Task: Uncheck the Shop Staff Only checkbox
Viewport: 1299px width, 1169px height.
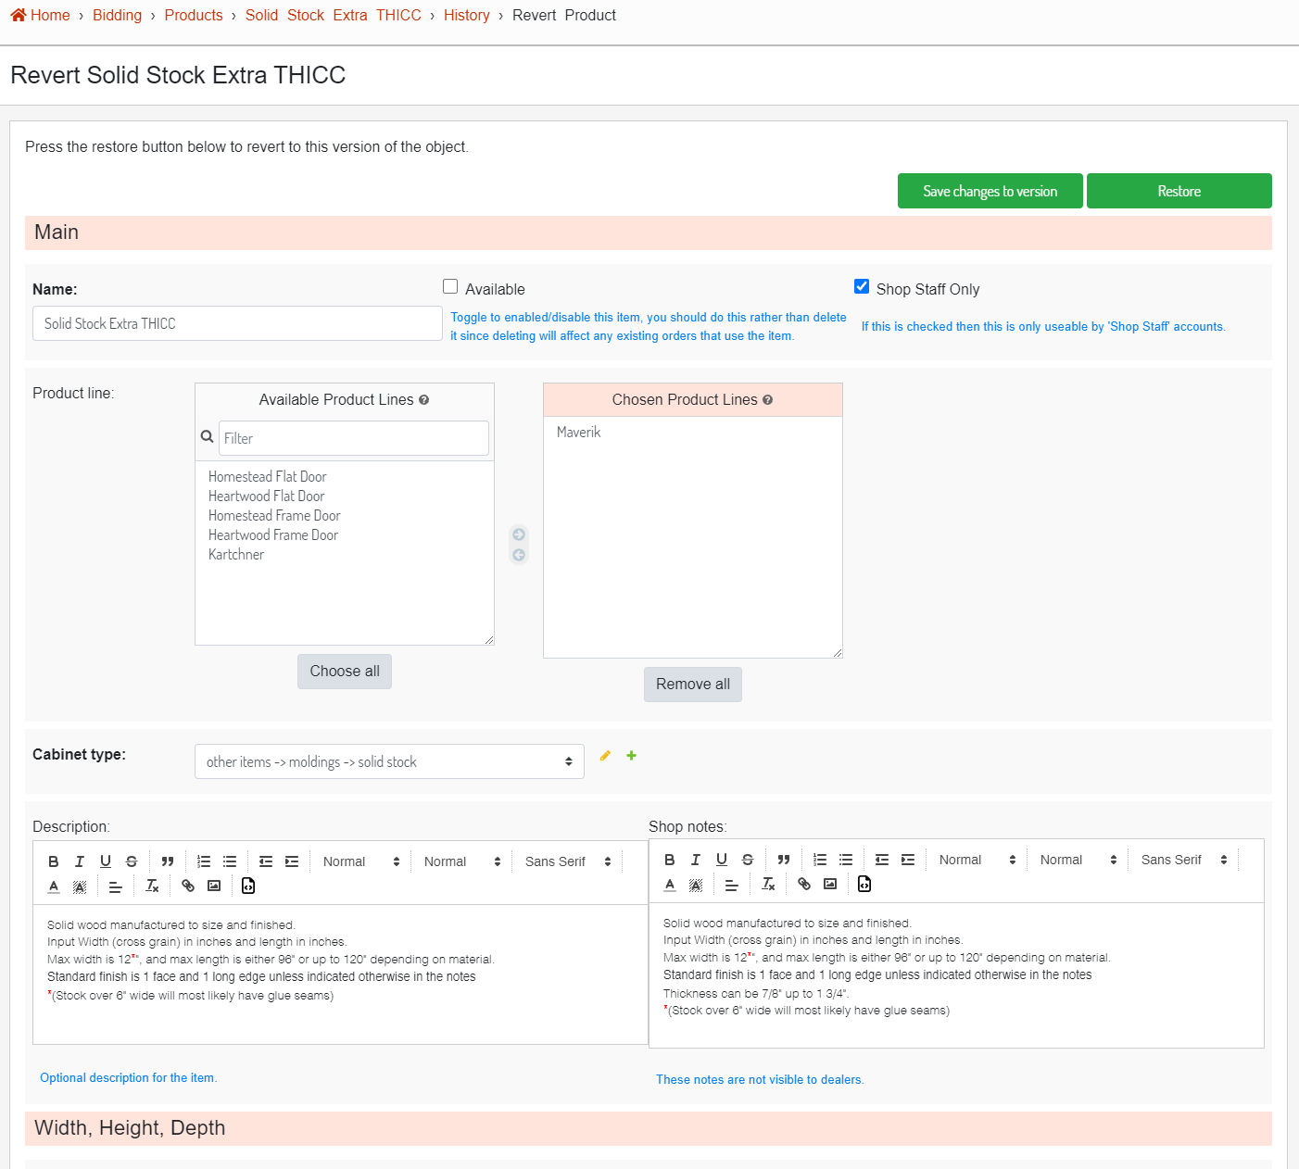Action: [x=862, y=287]
